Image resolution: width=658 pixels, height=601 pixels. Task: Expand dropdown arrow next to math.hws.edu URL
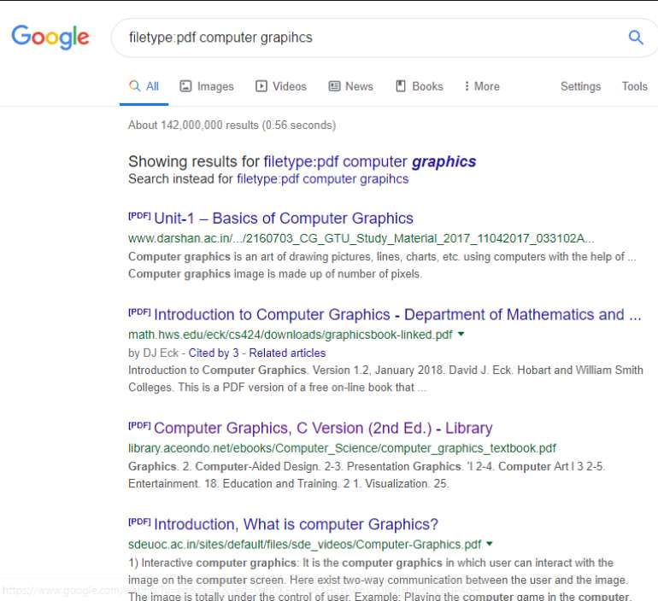tap(461, 334)
